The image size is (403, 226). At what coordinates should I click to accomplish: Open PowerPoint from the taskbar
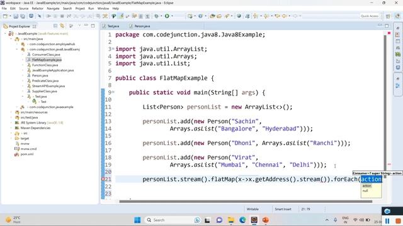click(266, 220)
